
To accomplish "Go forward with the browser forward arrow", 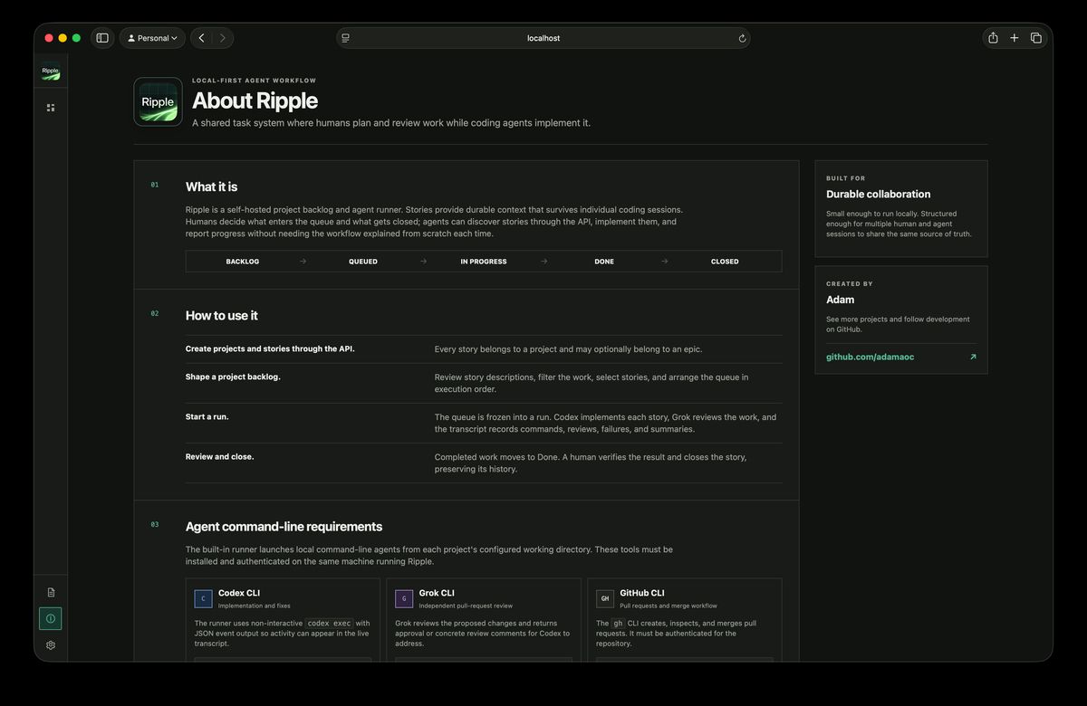I will click(x=223, y=38).
